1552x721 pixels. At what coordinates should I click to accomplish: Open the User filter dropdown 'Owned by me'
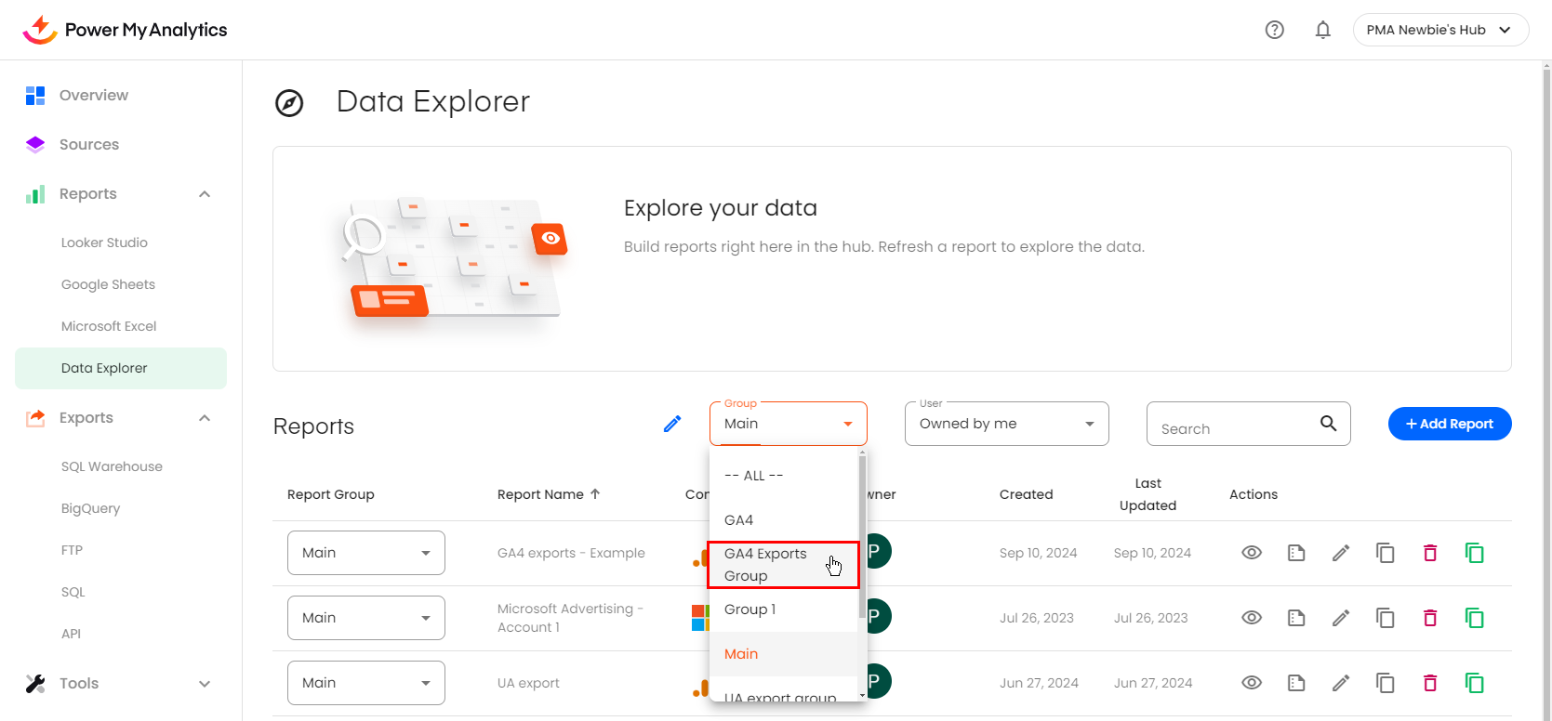(x=1006, y=424)
